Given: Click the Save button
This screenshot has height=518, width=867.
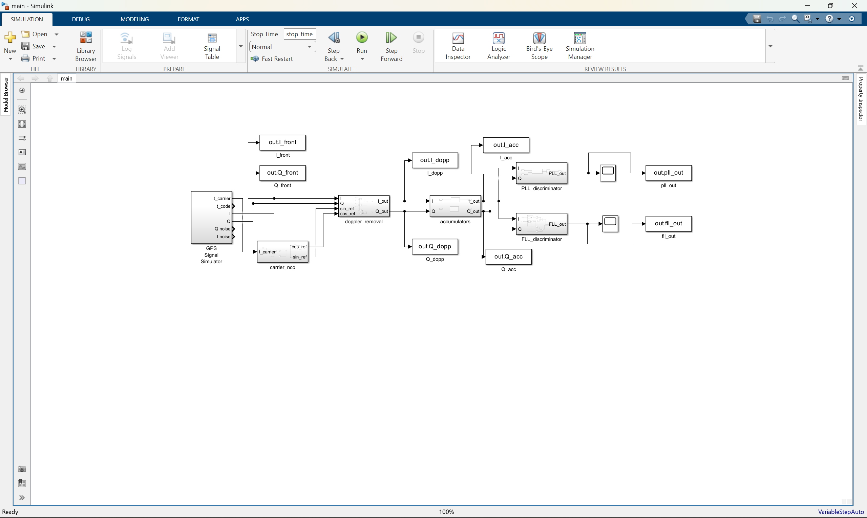Looking at the screenshot, I should (34, 46).
